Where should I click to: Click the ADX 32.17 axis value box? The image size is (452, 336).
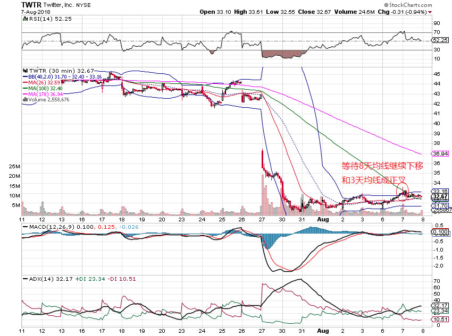tap(440, 306)
